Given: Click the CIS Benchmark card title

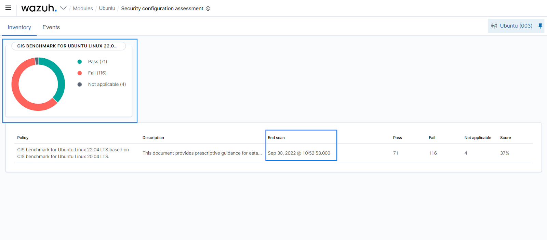Looking at the screenshot, I should 67,46.
